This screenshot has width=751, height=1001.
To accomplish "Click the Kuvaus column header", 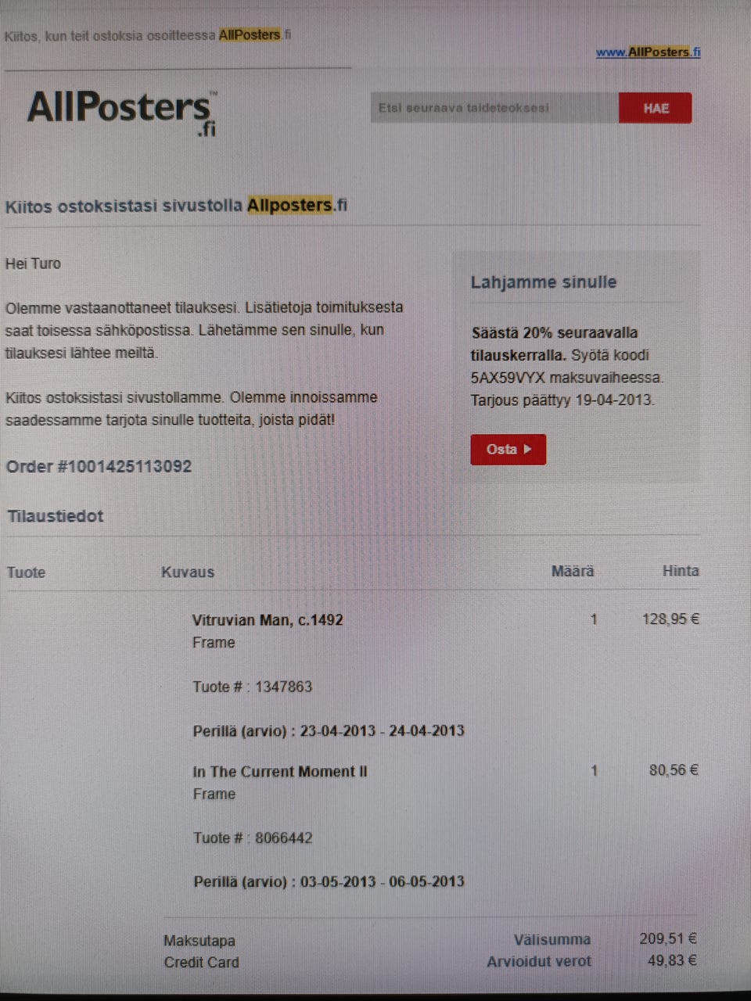I will point(188,572).
